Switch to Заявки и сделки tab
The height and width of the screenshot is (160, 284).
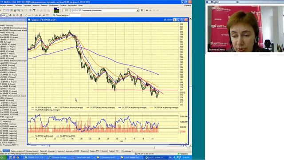tap(17, 151)
